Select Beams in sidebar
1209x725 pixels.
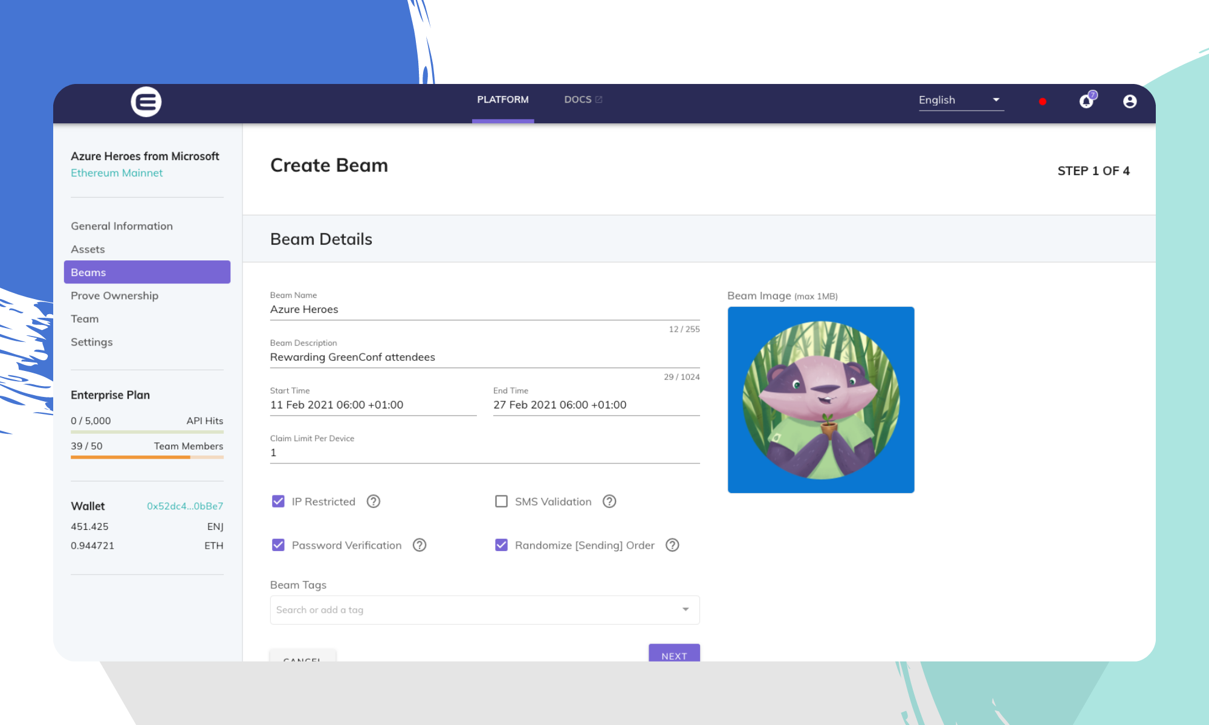[147, 272]
